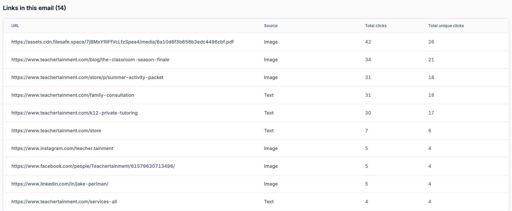This screenshot has height=211, width=512.
Task: Select Source 'Text' in services-all row
Action: 269,202
